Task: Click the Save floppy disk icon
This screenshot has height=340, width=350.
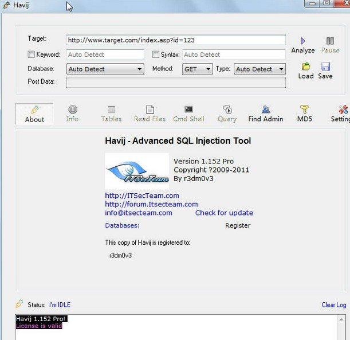Action: pyautogui.click(x=325, y=67)
